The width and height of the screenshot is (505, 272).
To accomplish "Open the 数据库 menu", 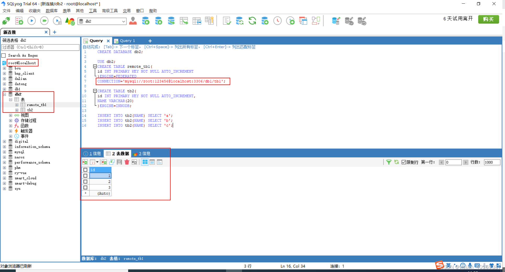I will click(52, 11).
